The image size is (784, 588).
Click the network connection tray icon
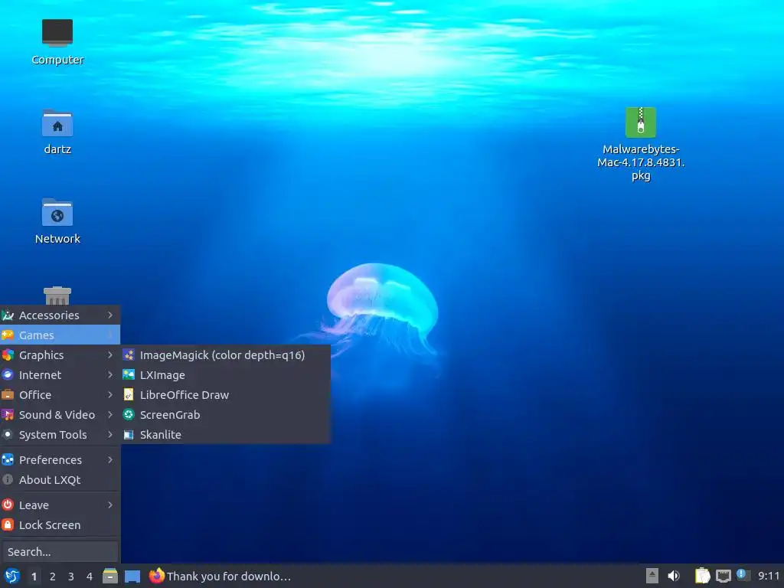click(724, 576)
